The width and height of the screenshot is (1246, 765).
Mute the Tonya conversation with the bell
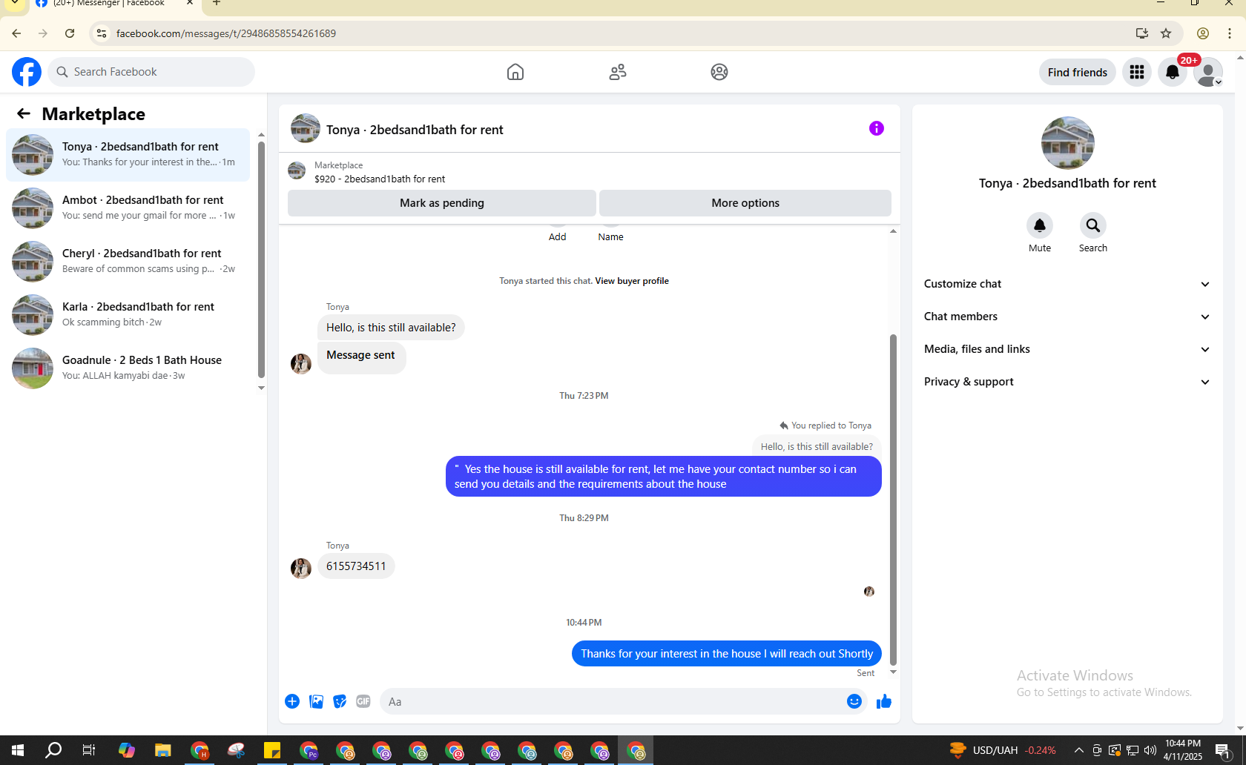1040,225
